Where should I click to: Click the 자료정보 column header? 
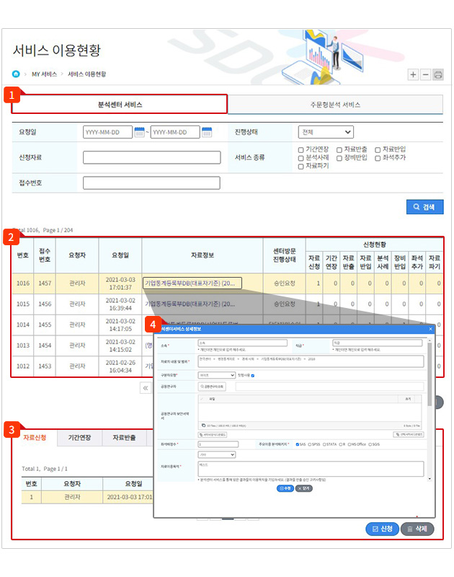click(202, 255)
